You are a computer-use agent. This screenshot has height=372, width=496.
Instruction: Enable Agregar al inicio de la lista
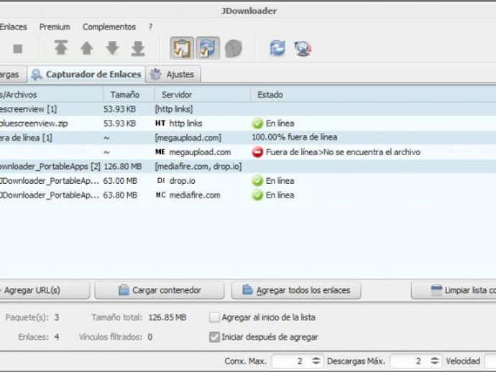click(x=214, y=317)
